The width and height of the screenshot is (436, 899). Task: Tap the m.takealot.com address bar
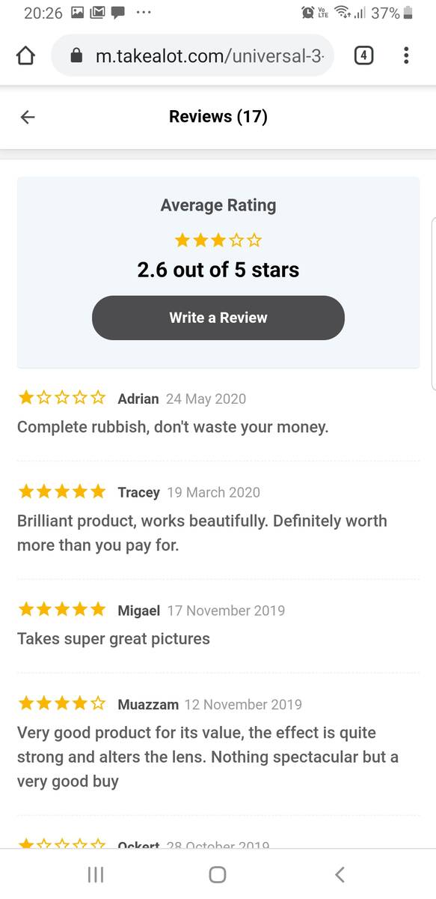(x=193, y=55)
